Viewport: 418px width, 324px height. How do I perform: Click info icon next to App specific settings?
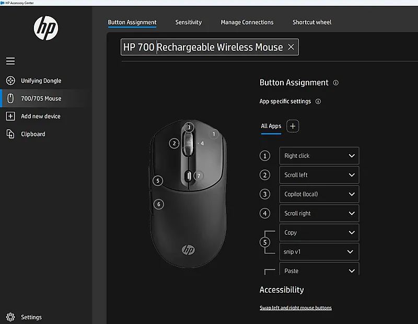coord(318,101)
